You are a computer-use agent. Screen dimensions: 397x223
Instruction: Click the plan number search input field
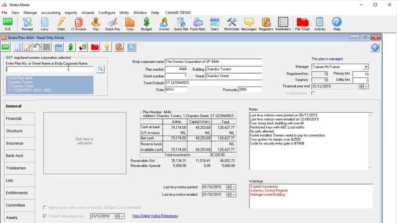(50, 69)
